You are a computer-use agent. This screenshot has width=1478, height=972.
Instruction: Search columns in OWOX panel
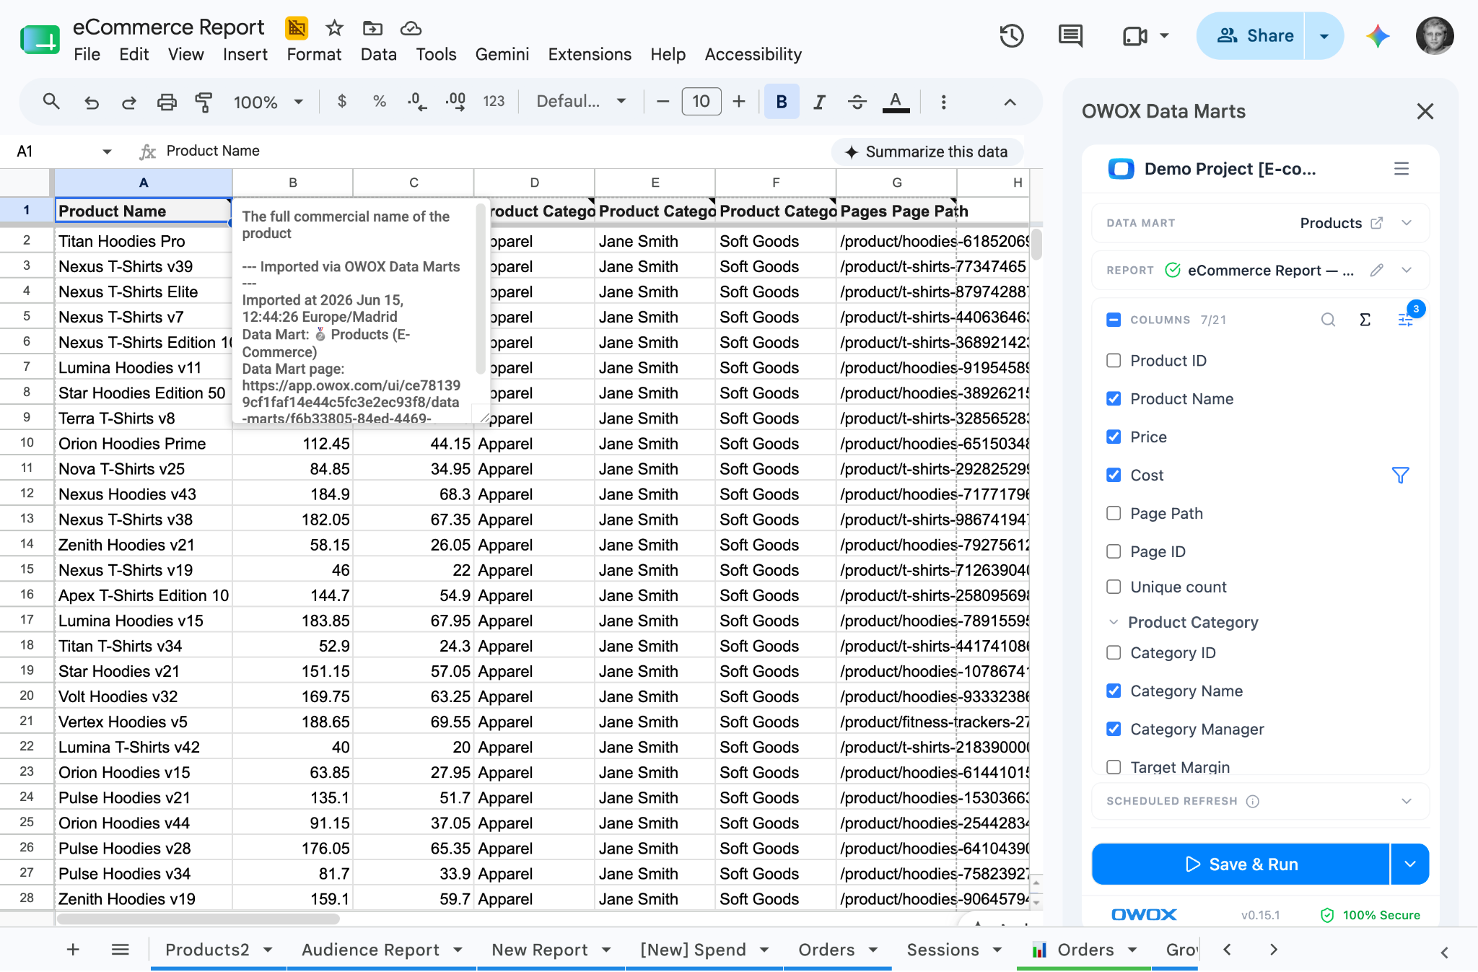(x=1328, y=320)
